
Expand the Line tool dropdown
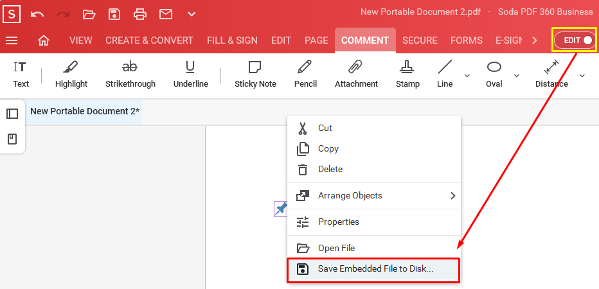click(467, 75)
